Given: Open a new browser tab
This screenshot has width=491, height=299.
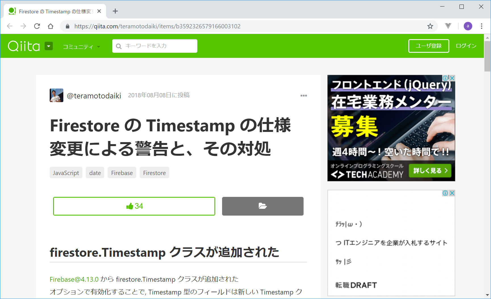Looking at the screenshot, I should click(x=115, y=11).
